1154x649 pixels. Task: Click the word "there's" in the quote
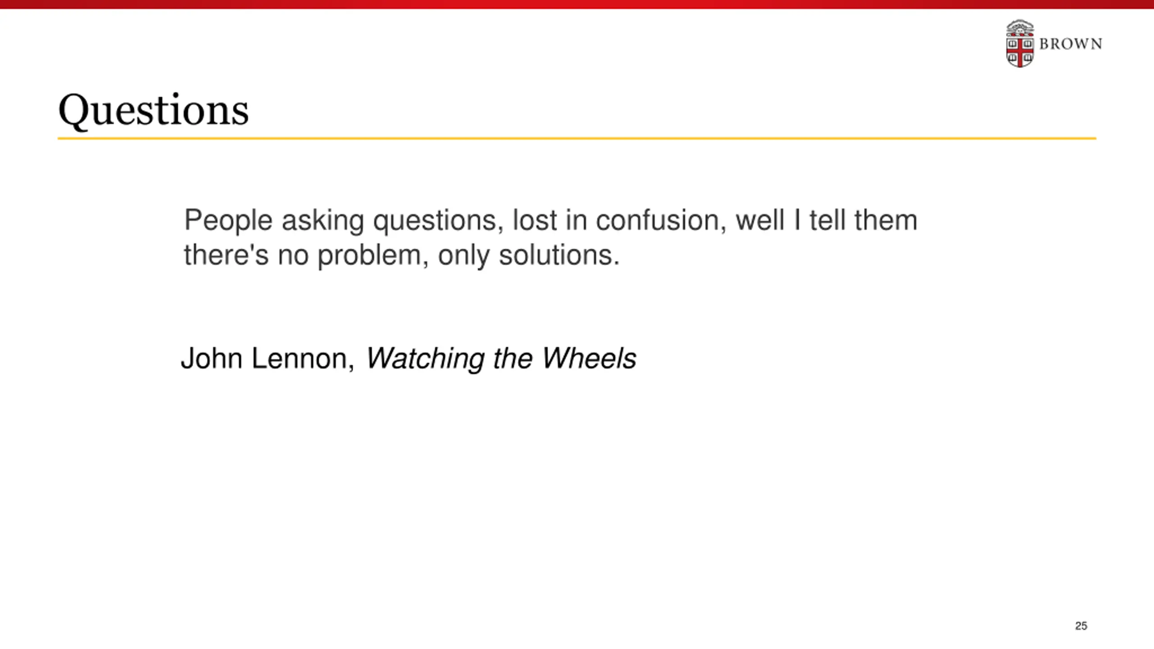click(x=226, y=255)
